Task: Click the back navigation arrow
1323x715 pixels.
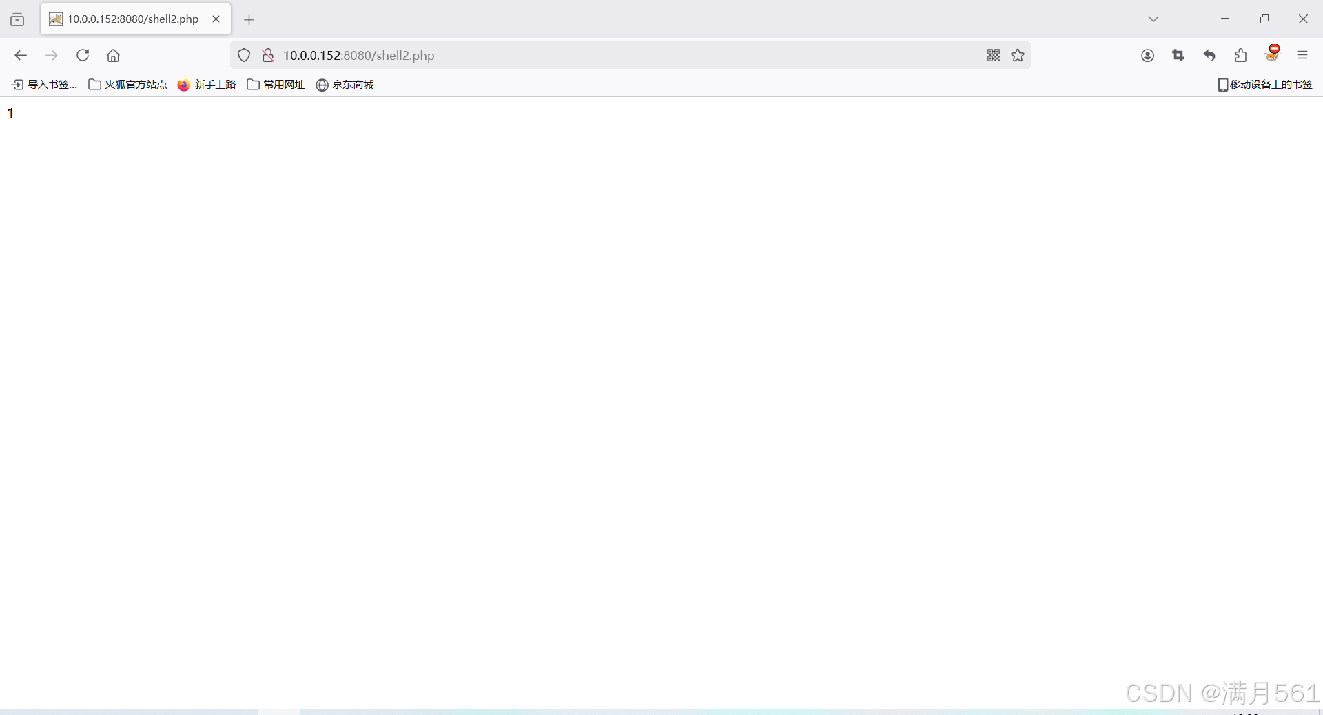Action: [21, 55]
